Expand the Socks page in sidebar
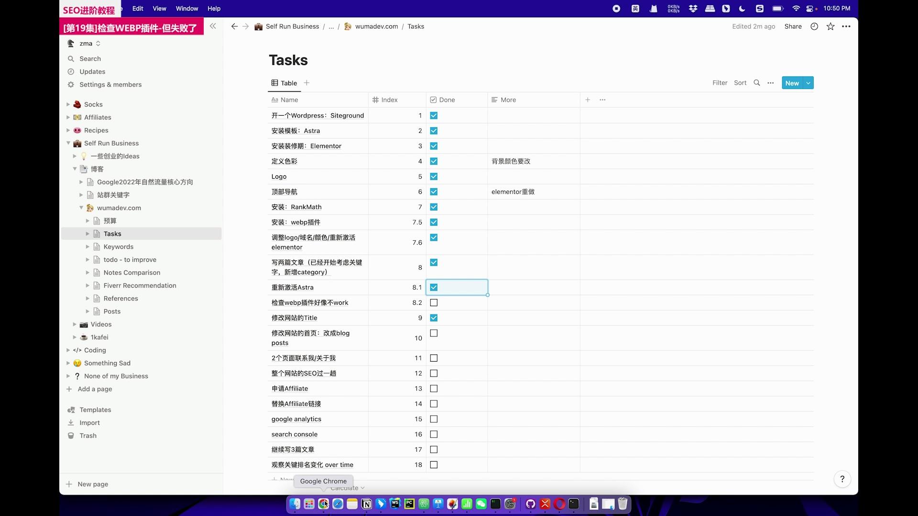The height and width of the screenshot is (516, 918). pos(68,104)
